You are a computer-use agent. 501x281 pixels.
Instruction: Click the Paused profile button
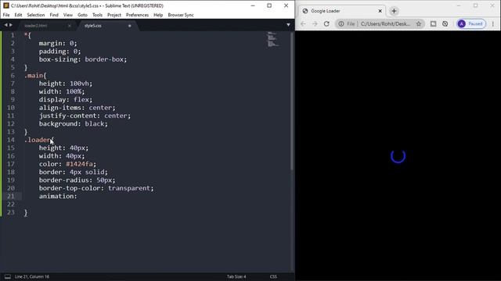[471, 24]
